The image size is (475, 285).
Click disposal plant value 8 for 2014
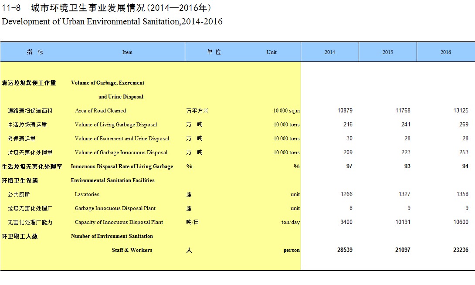click(351, 208)
